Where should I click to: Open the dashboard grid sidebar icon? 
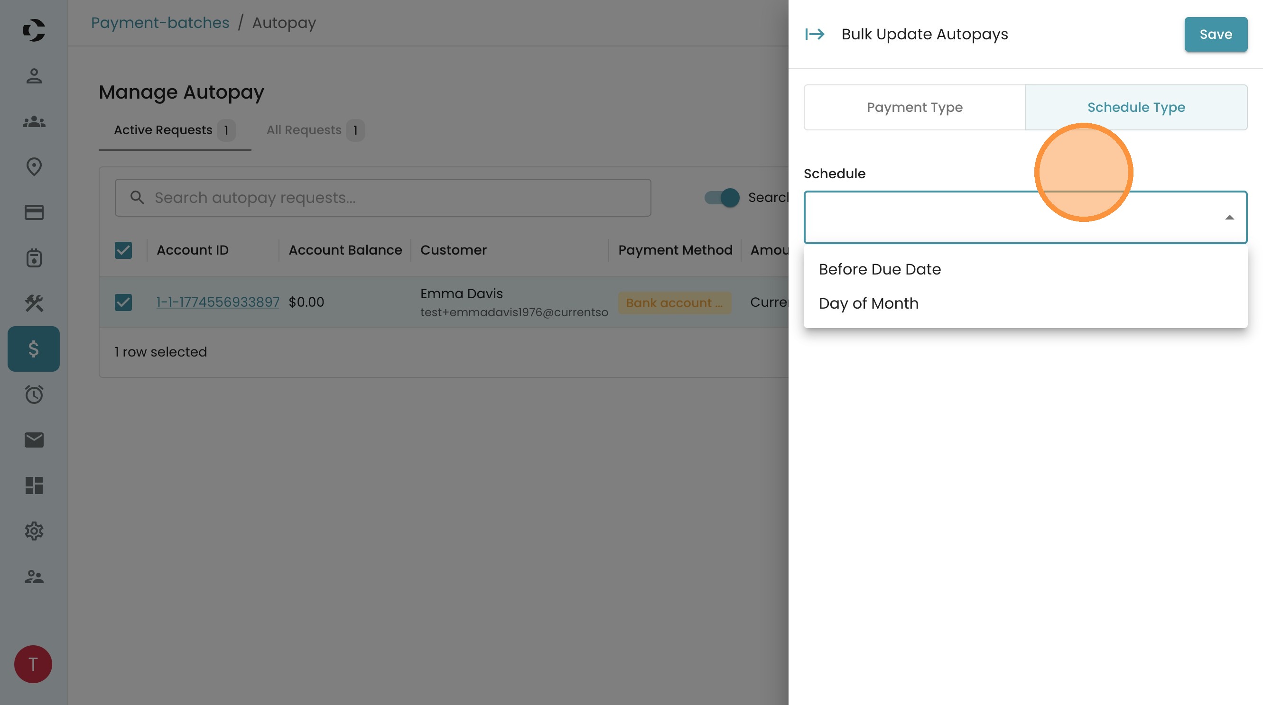[x=34, y=485]
